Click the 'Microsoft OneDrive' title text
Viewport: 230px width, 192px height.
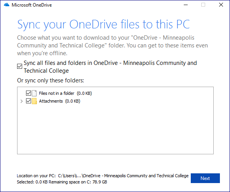32,5
